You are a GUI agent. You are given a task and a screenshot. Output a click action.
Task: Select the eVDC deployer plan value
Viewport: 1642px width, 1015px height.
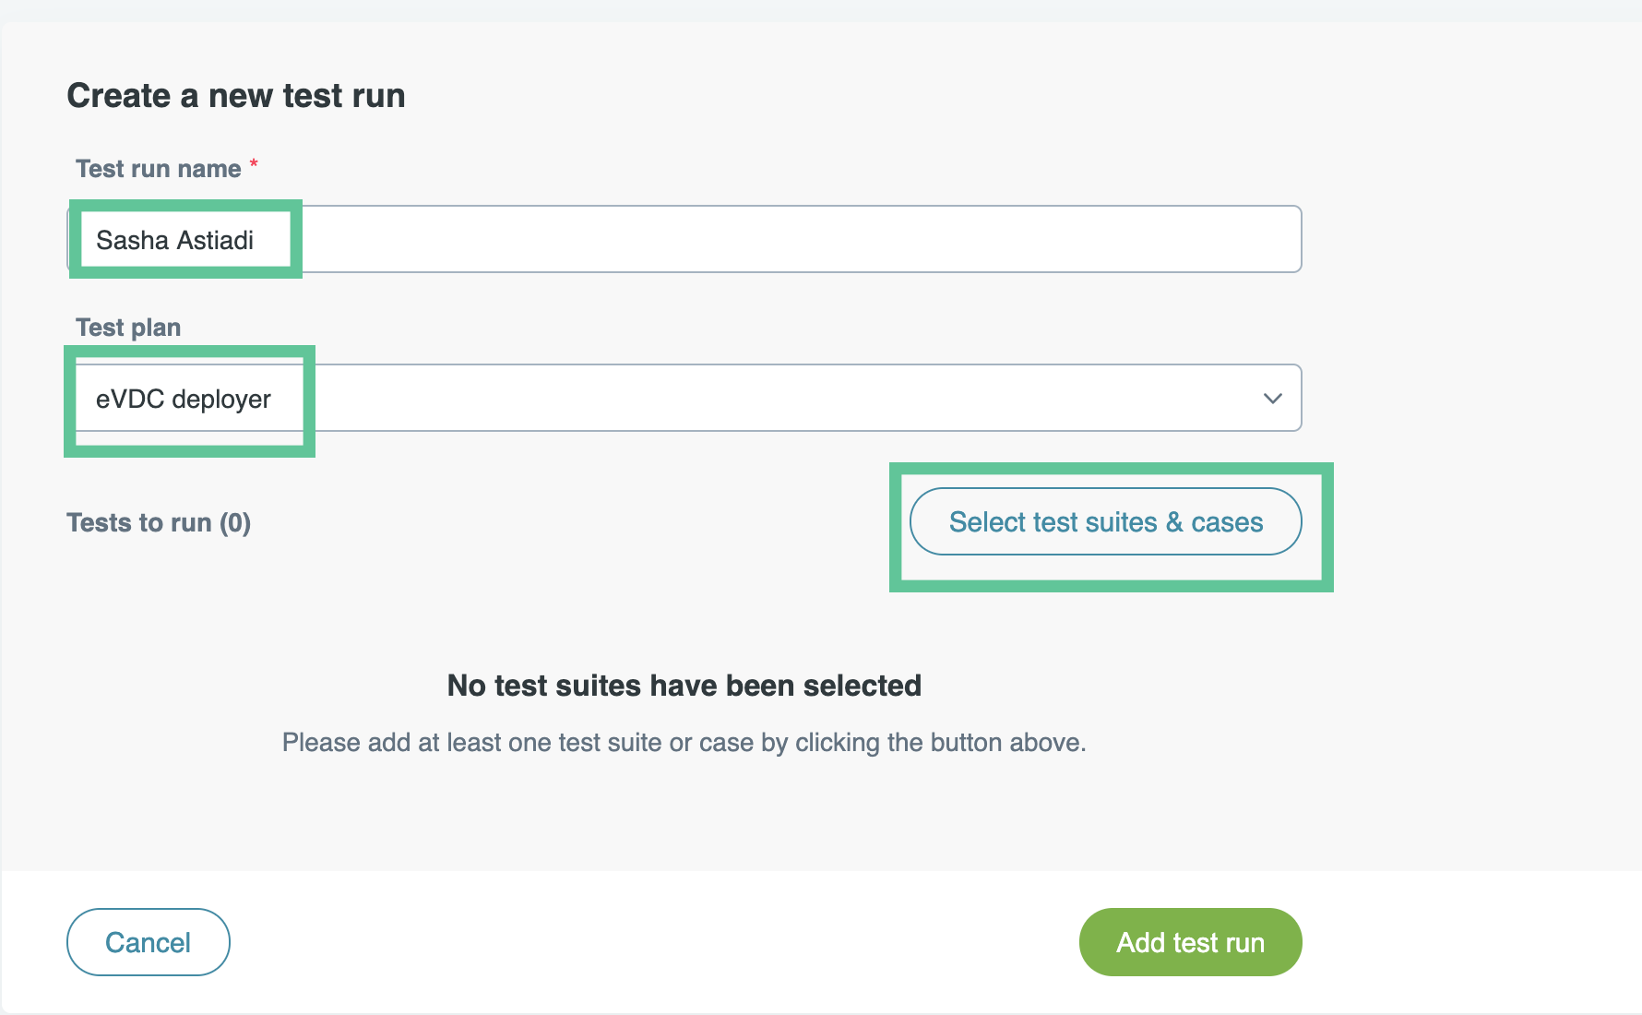183,400
